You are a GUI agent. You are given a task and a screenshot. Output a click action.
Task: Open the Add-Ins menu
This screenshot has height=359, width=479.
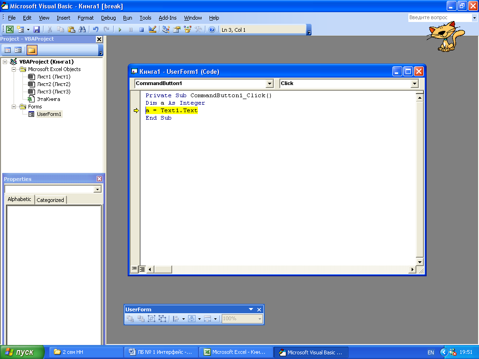pos(167,18)
